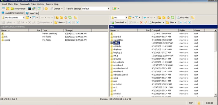Click remote panel directory tree icon
Viewport: 218px width, 105px height.
[193, 17]
